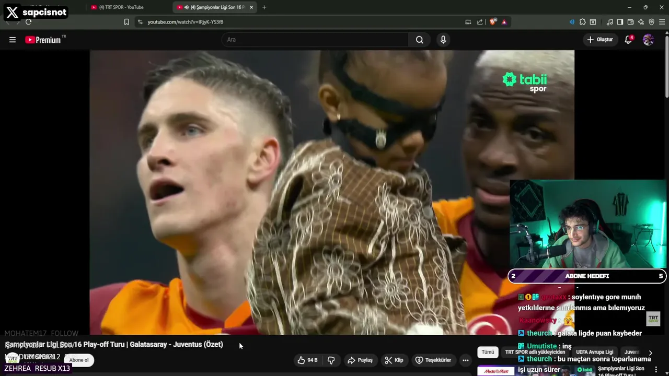Open the Brave Rewards triangle icon
Image resolution: width=669 pixels, height=376 pixels.
pyautogui.click(x=504, y=22)
